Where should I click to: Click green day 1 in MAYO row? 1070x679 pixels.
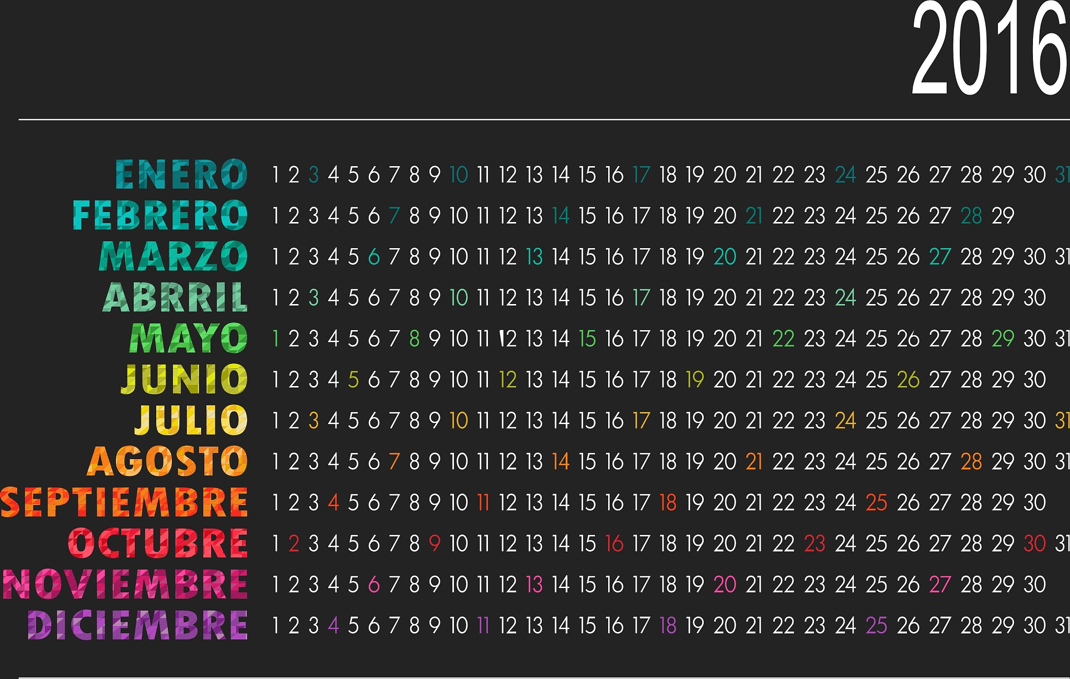coord(275,339)
